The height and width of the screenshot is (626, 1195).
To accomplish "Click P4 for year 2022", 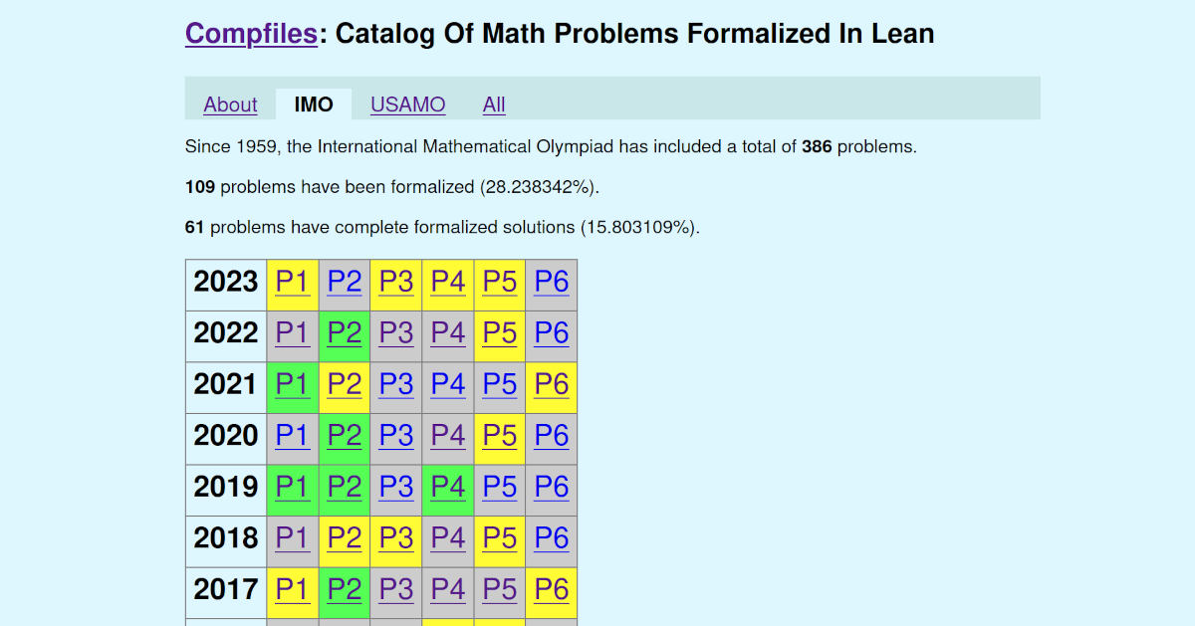I will [x=448, y=332].
